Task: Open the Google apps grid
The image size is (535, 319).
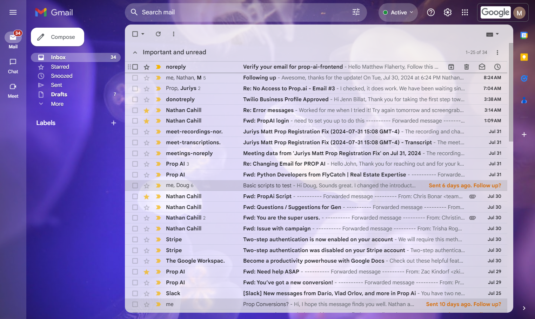Action: pos(465,12)
